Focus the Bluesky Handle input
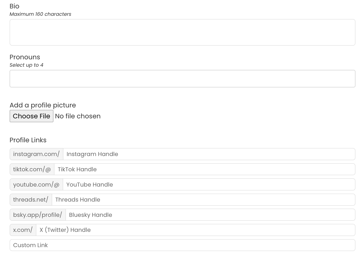 pyautogui.click(x=210, y=215)
